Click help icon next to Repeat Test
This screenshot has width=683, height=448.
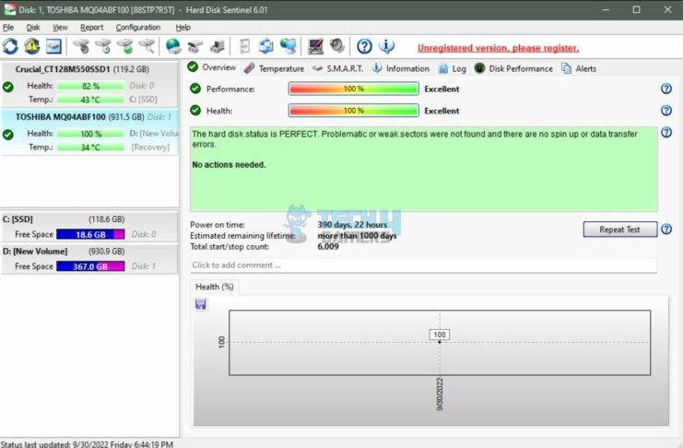(665, 230)
